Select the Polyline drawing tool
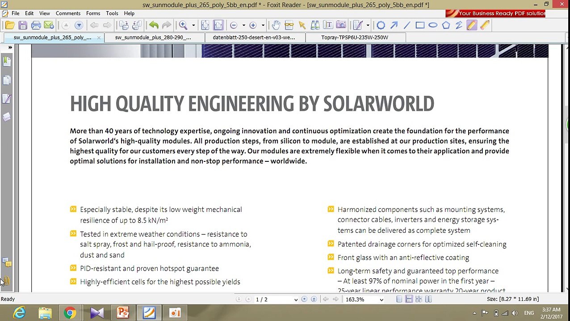The image size is (570, 321). coord(459,25)
